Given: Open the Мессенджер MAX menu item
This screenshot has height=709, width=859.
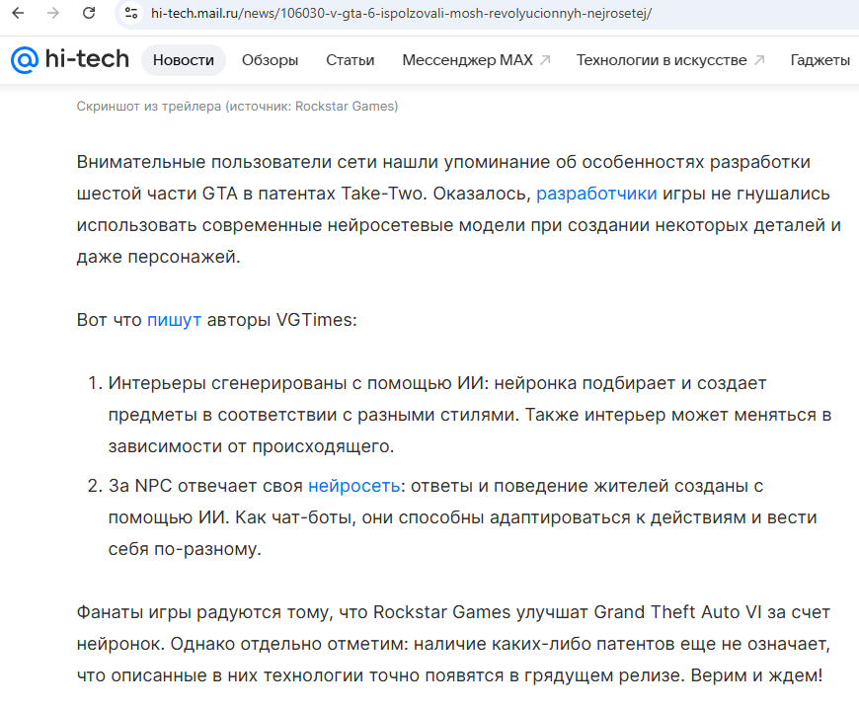Looking at the screenshot, I should coord(467,59).
